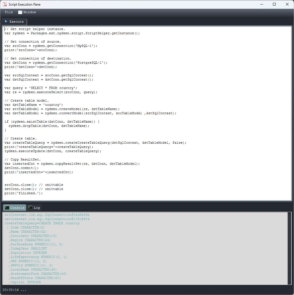294x295 pixels.
Task: Click the divider between editor and console
Action: [x=147, y=202]
